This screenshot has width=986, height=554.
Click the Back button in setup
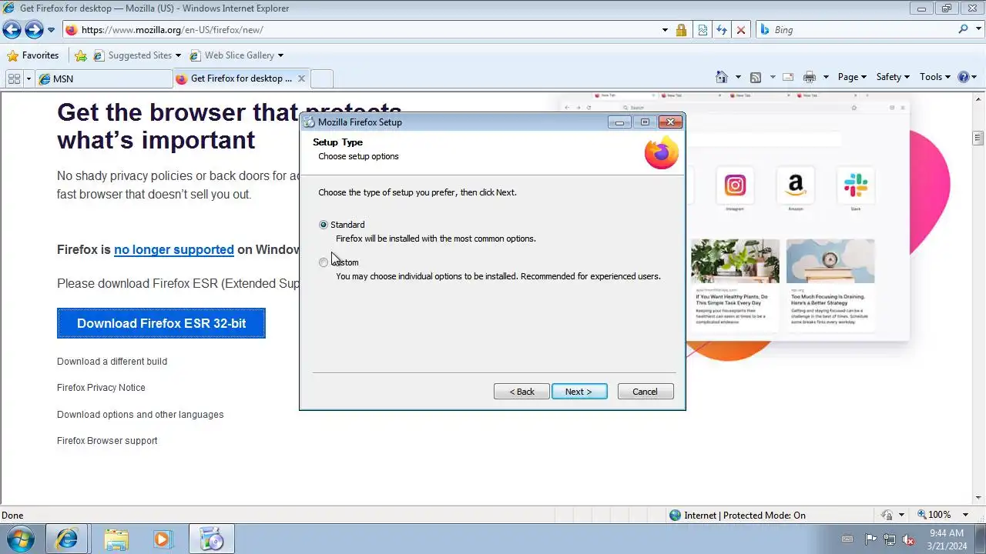pos(522,392)
